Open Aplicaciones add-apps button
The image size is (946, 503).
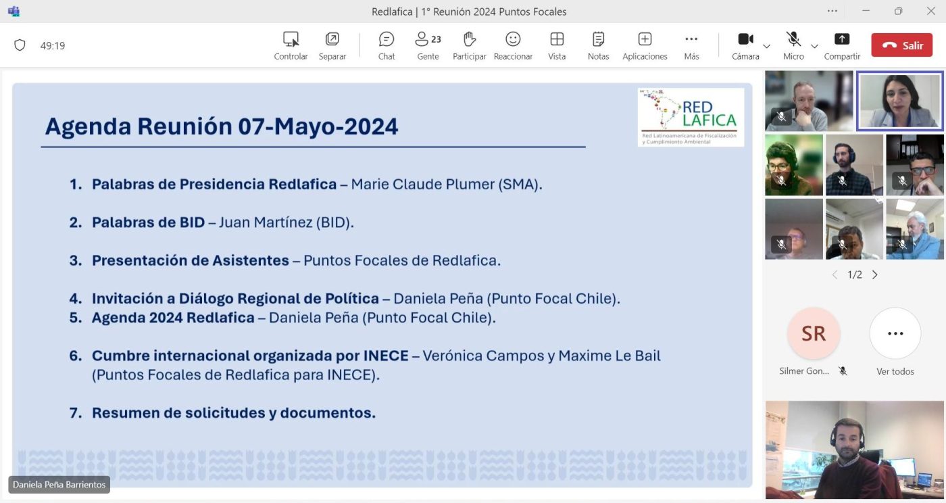[x=645, y=45]
